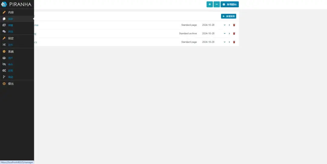This screenshot has width=327, height=164.
Task: Click the 新增頁面 add page button
Action: (229, 16)
